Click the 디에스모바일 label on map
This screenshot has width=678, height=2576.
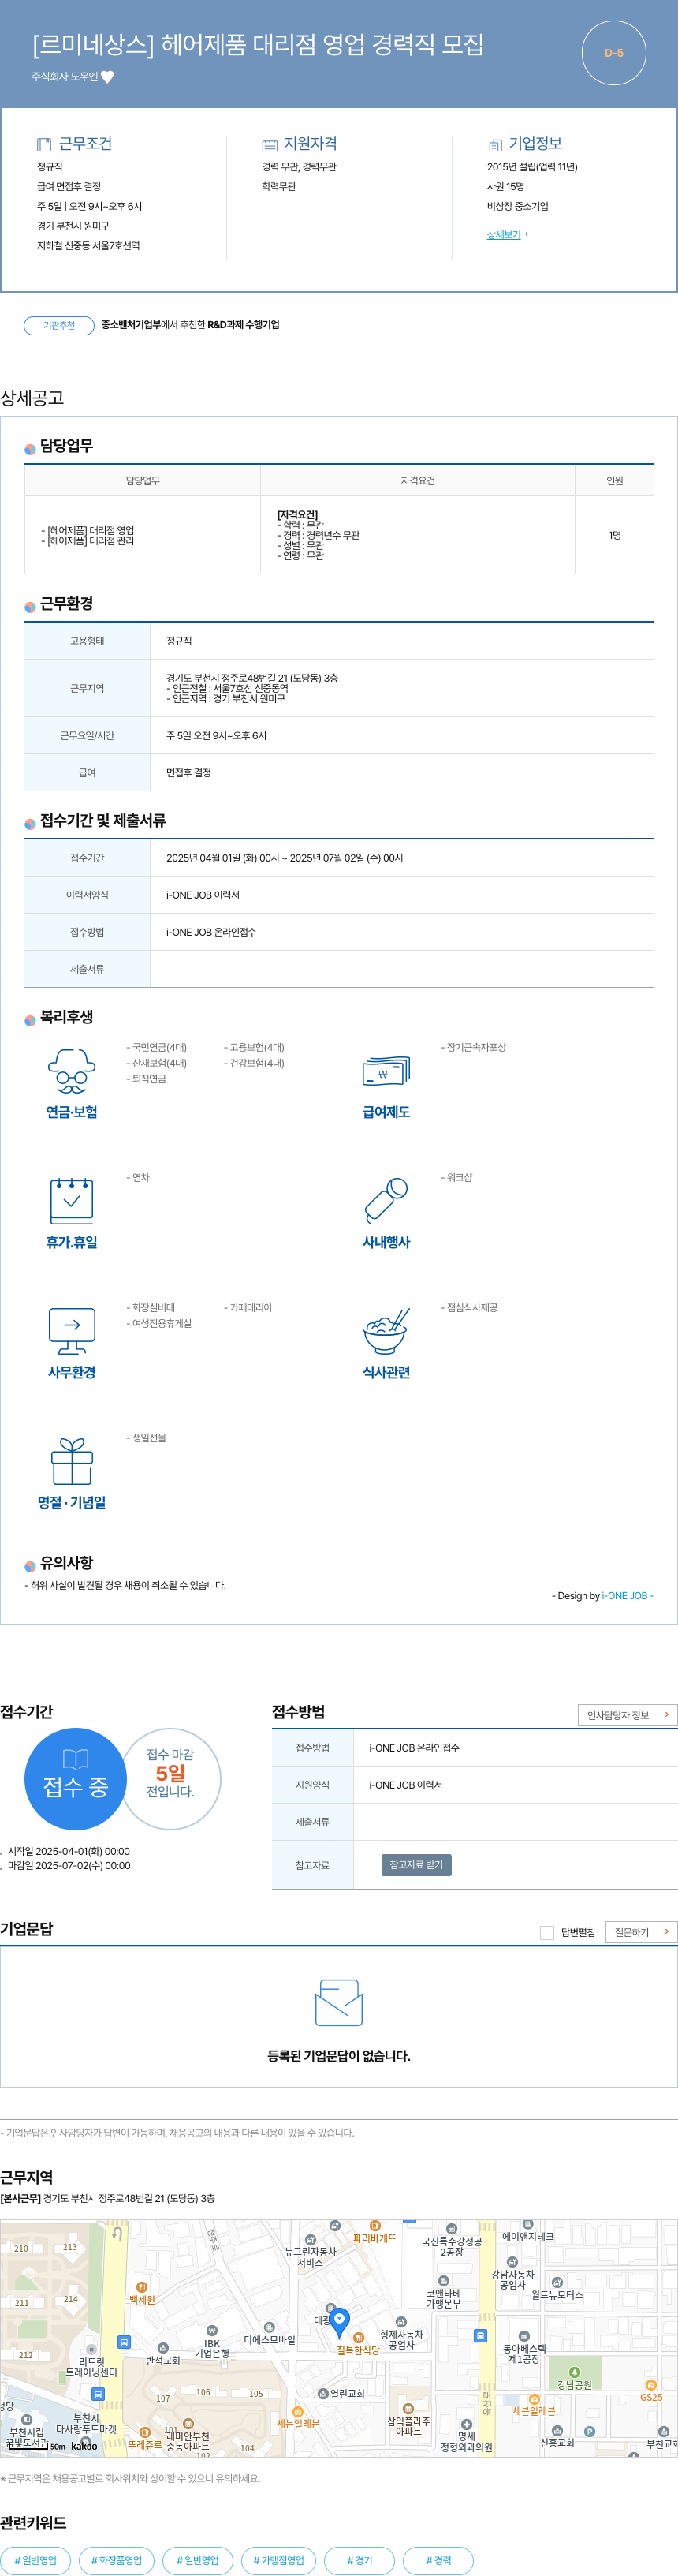[270, 2339]
